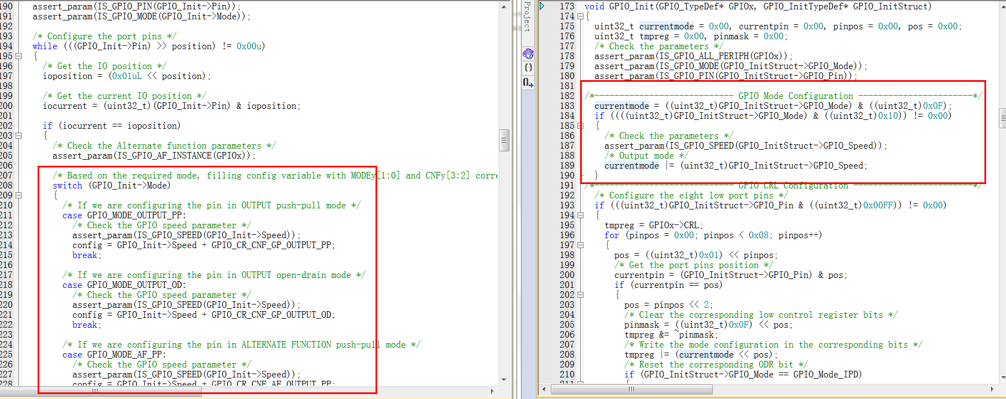This screenshot has width=1006, height=399.
Task: Click the right pane vertical scrollbar thumb
Action: tap(1003, 118)
